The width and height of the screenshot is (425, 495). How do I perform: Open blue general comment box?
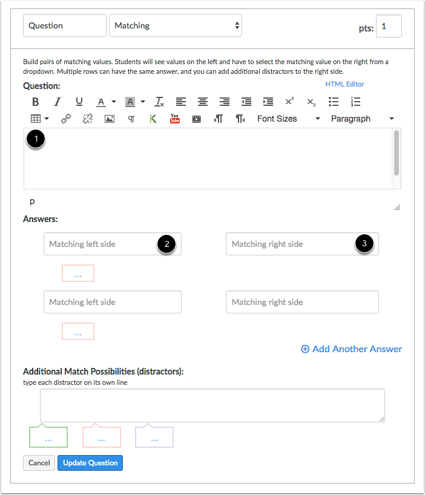154,437
